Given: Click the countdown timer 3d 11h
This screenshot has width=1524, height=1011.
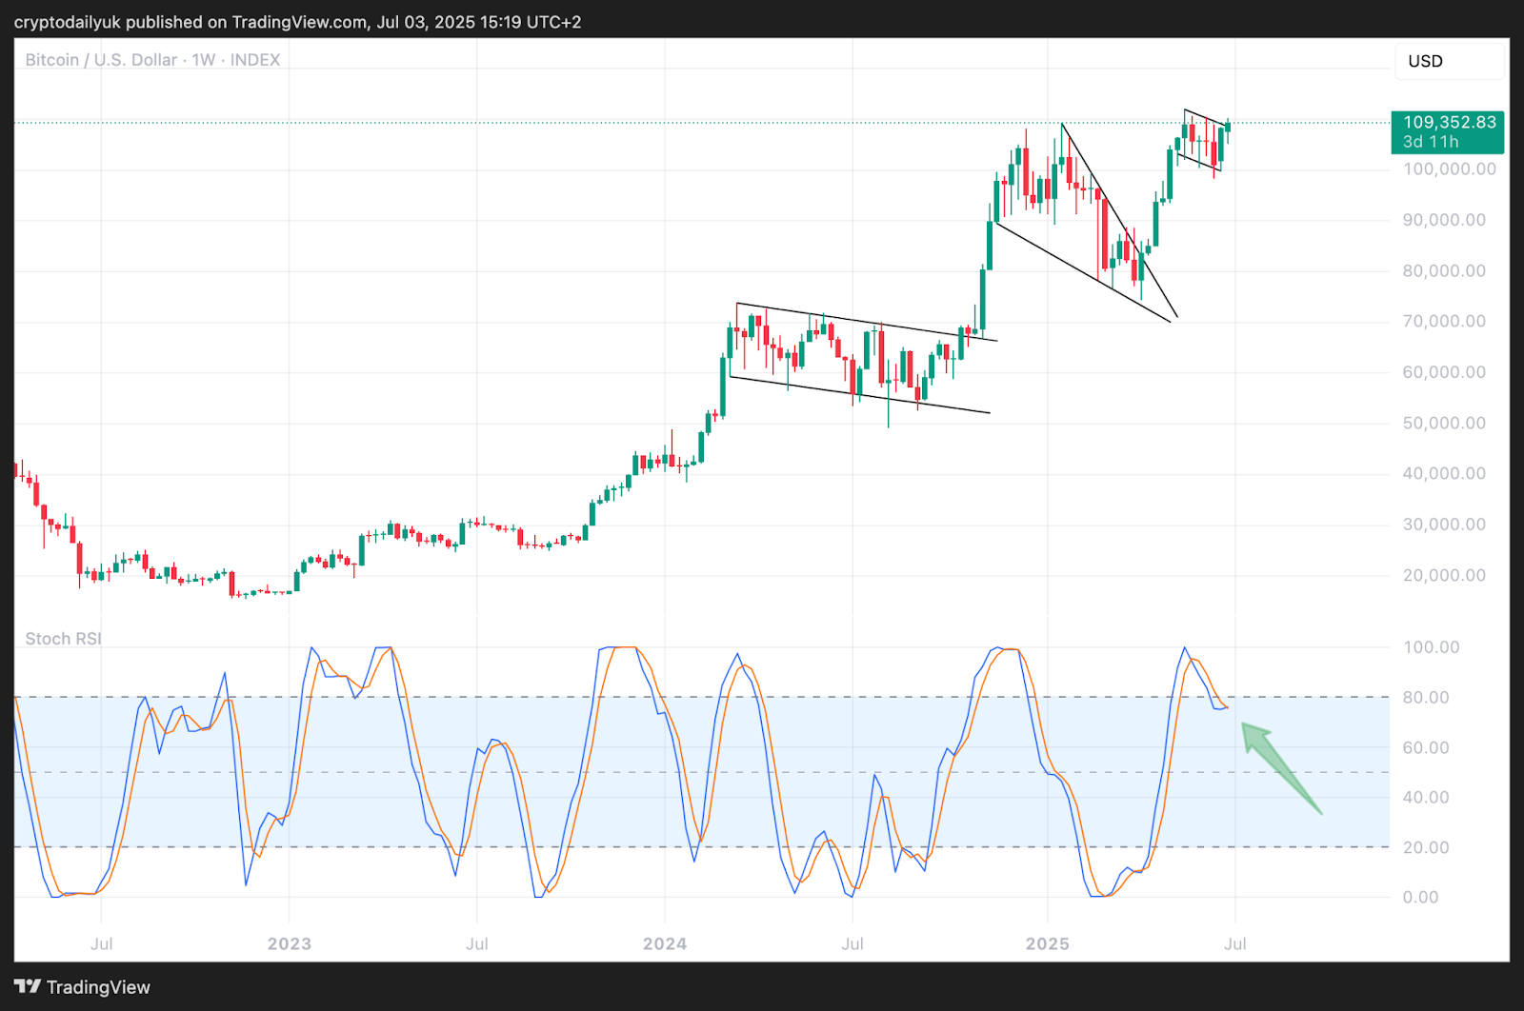Looking at the screenshot, I should pos(1431,142).
